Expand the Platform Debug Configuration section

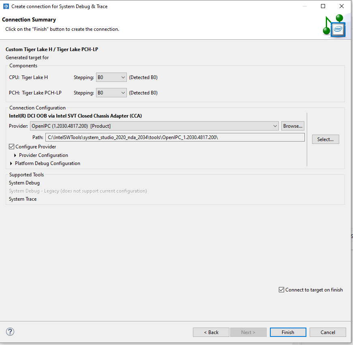(11, 163)
